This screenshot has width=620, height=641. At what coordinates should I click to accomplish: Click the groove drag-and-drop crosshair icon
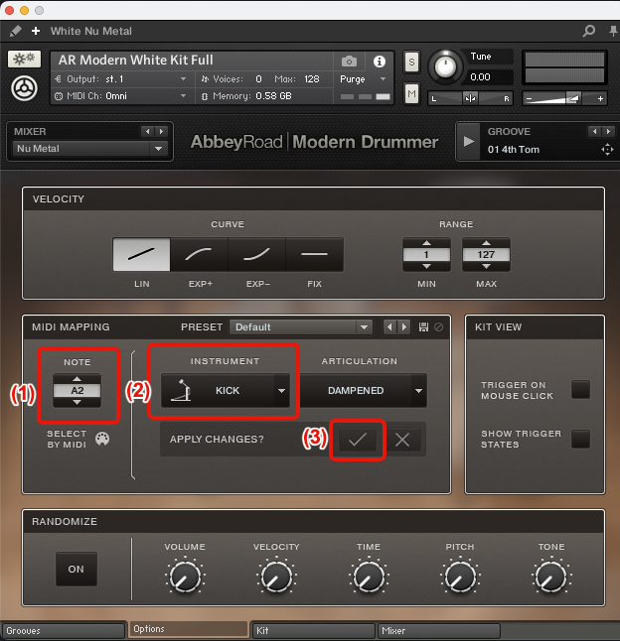tap(607, 150)
